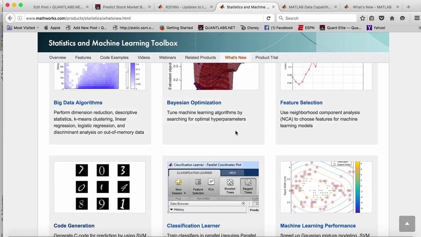This screenshot has height=237, width=421.
Task: Open the Machine Learning Performance link
Action: point(318,226)
